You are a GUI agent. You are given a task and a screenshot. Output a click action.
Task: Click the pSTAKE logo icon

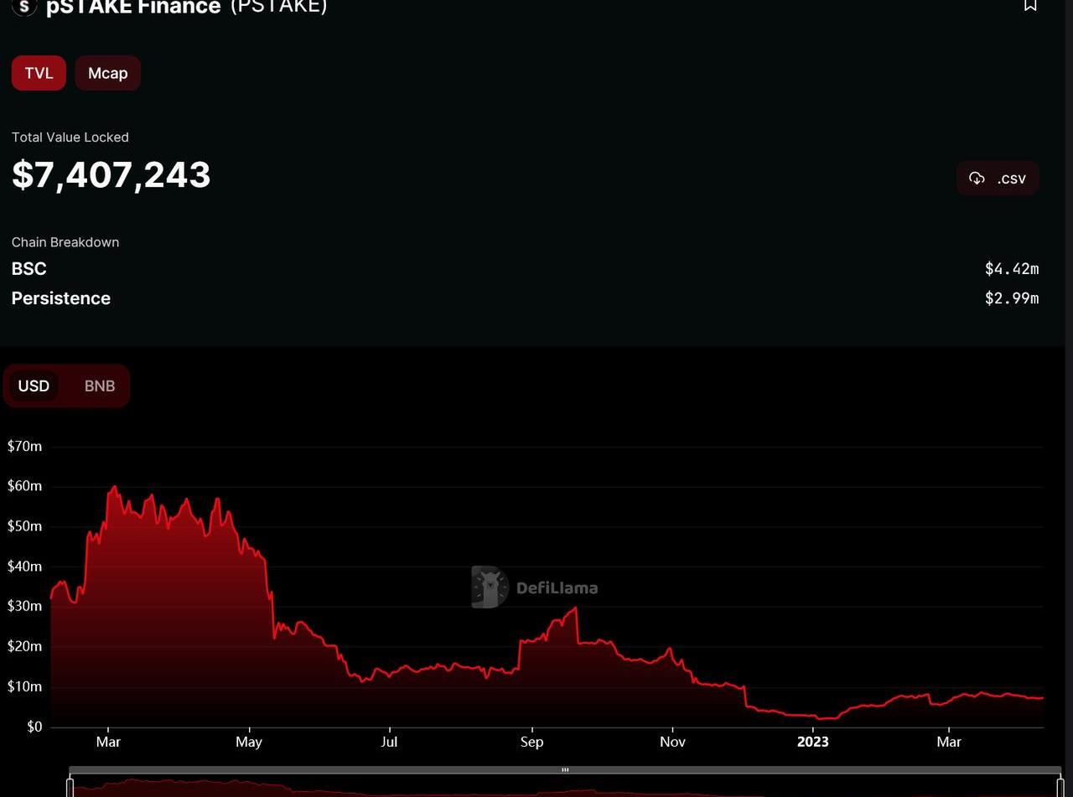(x=23, y=6)
